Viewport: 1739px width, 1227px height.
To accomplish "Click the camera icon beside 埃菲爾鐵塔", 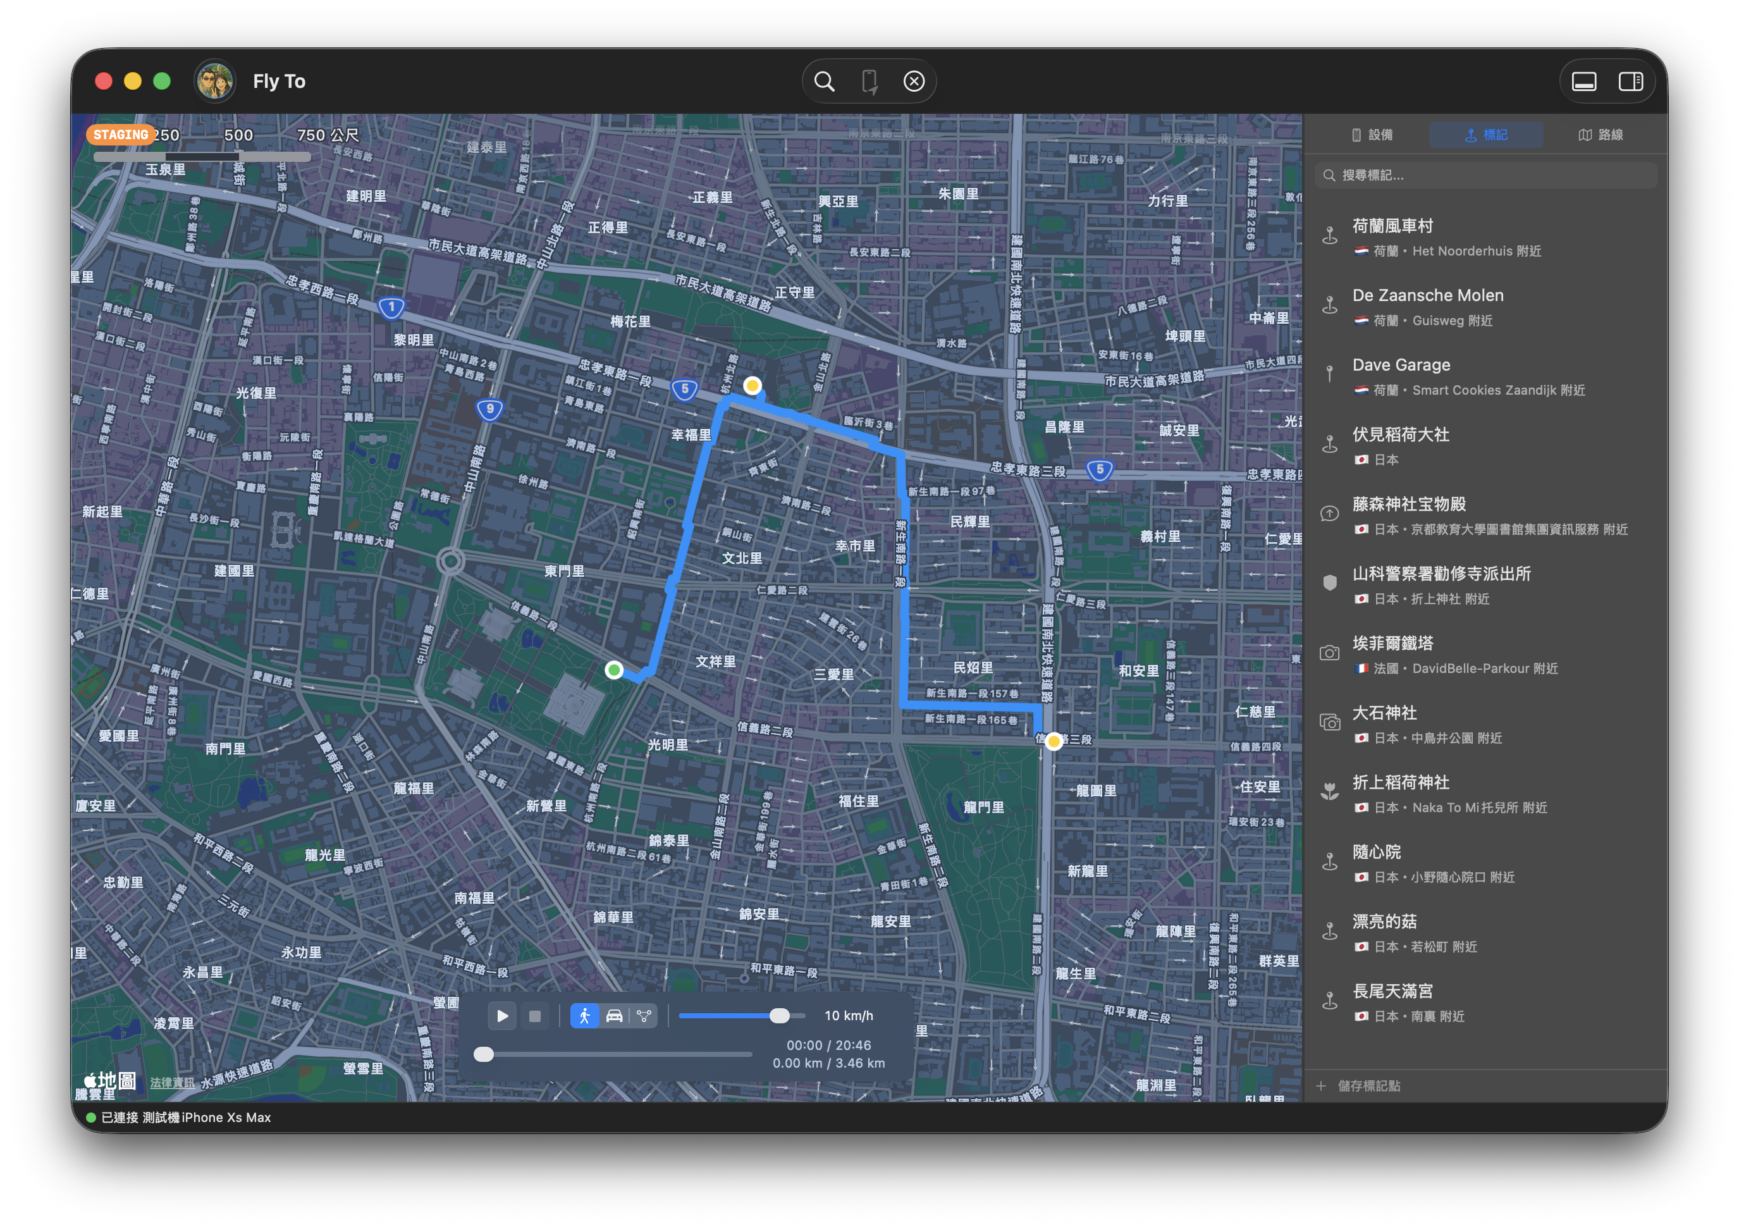I will point(1329,653).
